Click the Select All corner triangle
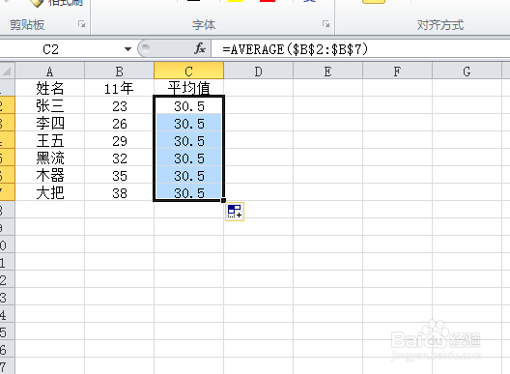Screen dimensions: 510x374 pyautogui.click(x=7, y=71)
